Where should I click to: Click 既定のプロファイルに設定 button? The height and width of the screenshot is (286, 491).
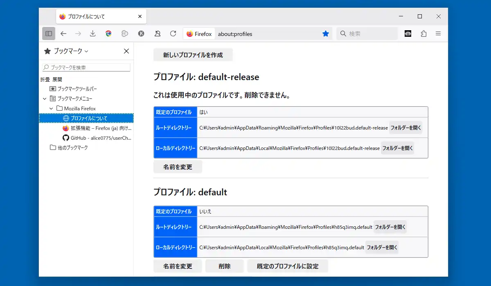point(288,266)
